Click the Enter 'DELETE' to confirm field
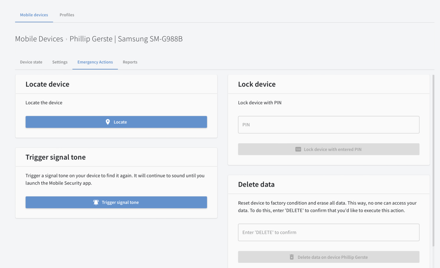Image resolution: width=440 pixels, height=268 pixels. pyautogui.click(x=328, y=232)
